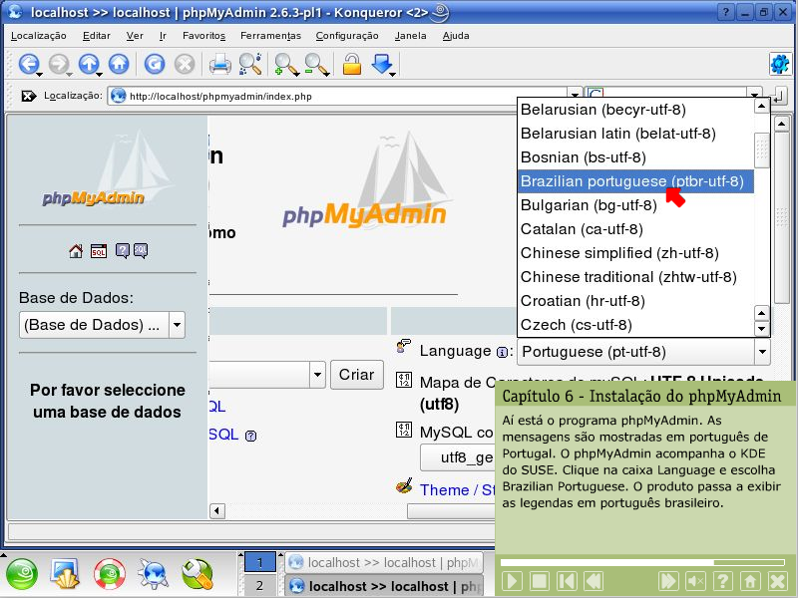Click the phpMyAdmin home icon in sidebar

tap(76, 251)
